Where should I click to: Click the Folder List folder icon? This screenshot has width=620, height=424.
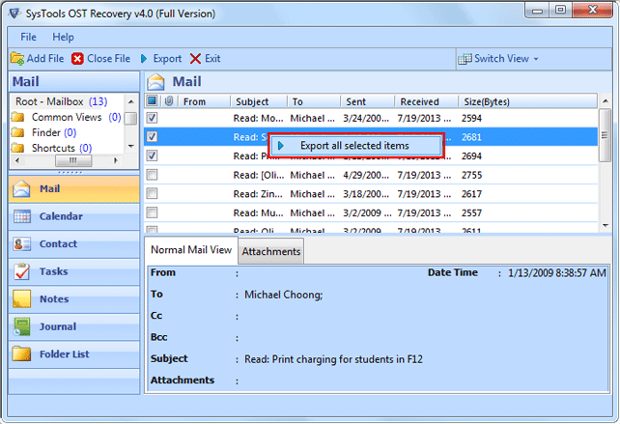21,353
